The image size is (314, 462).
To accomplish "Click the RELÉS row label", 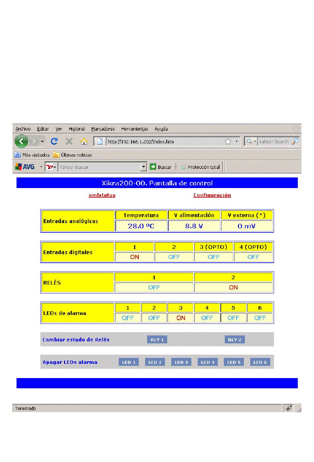I will tap(52, 283).
